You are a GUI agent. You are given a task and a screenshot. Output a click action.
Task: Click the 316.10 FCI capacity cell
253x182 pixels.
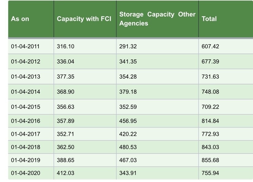[x=66, y=46]
